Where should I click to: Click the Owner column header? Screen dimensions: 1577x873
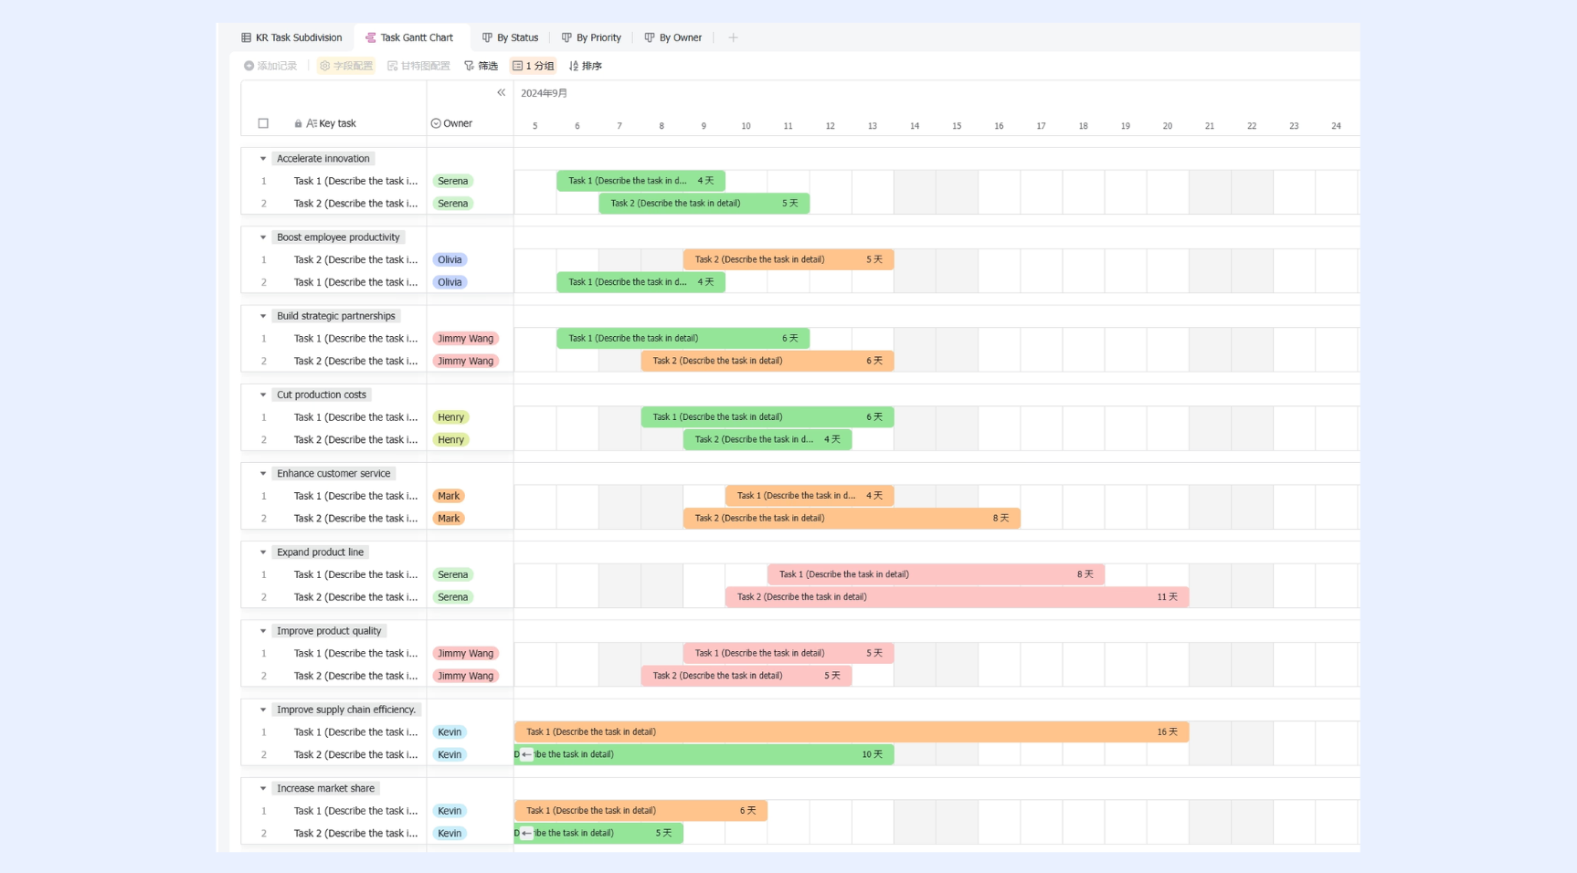point(451,123)
